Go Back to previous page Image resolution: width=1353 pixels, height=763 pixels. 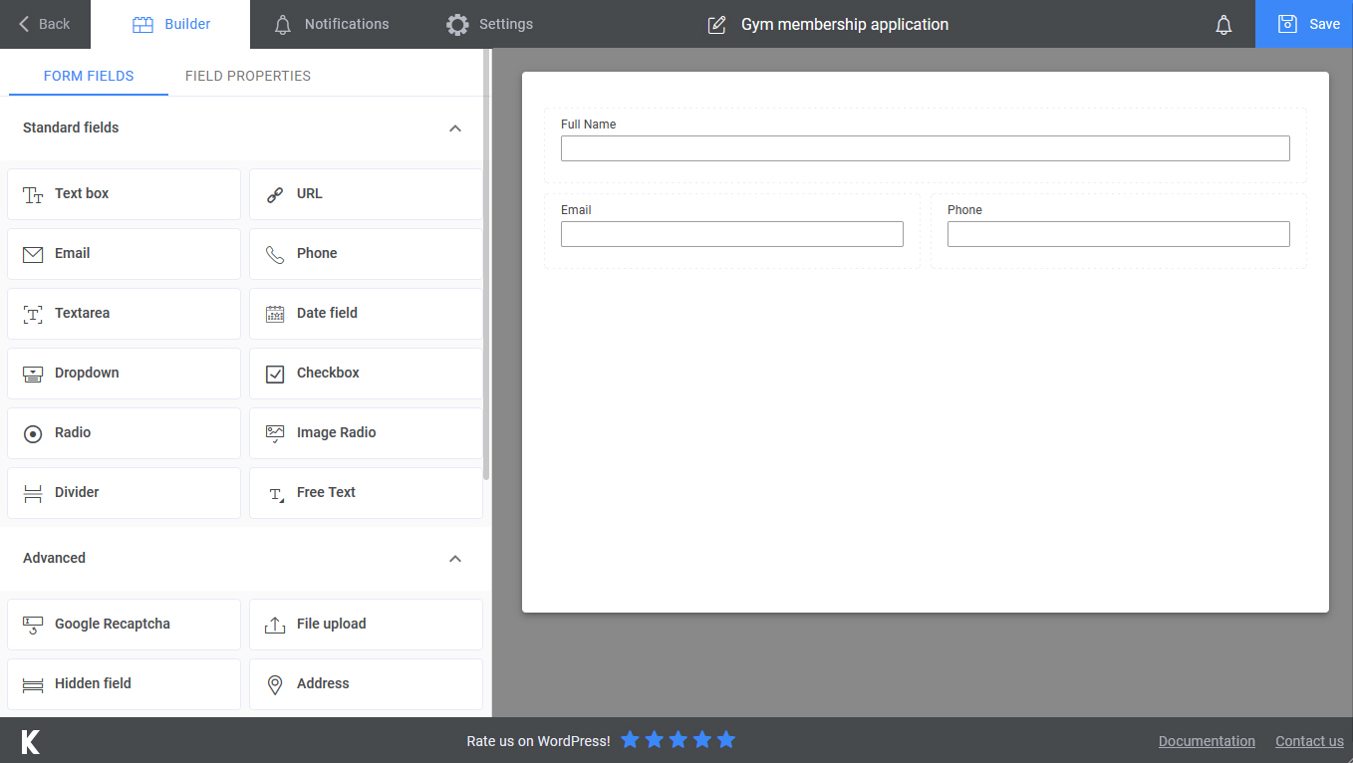tap(45, 24)
